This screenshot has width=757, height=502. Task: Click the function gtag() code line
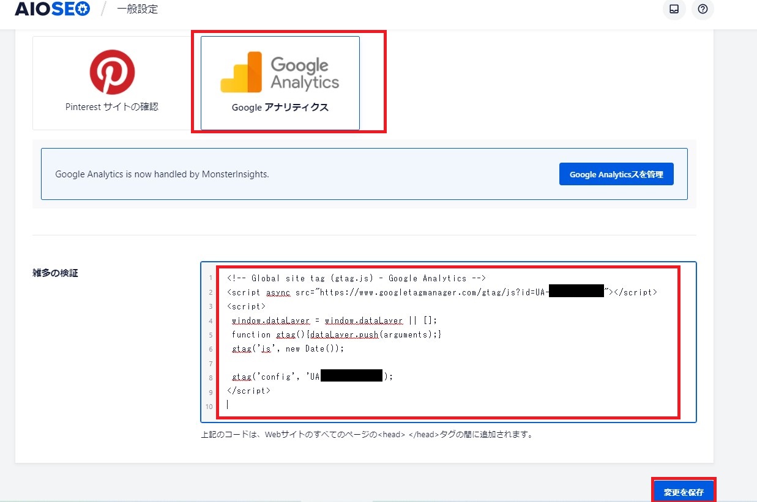tap(336, 334)
